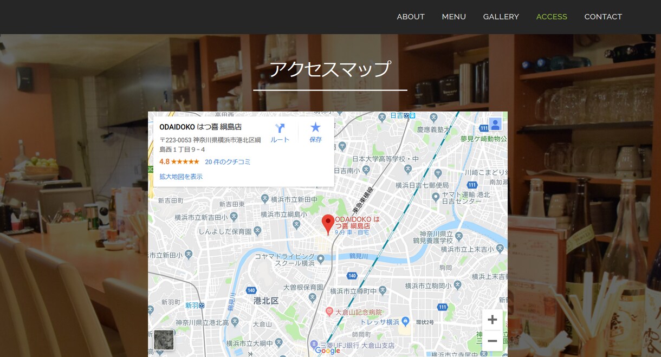
Task: Click the 新吉田東 area label
Action: point(232,204)
